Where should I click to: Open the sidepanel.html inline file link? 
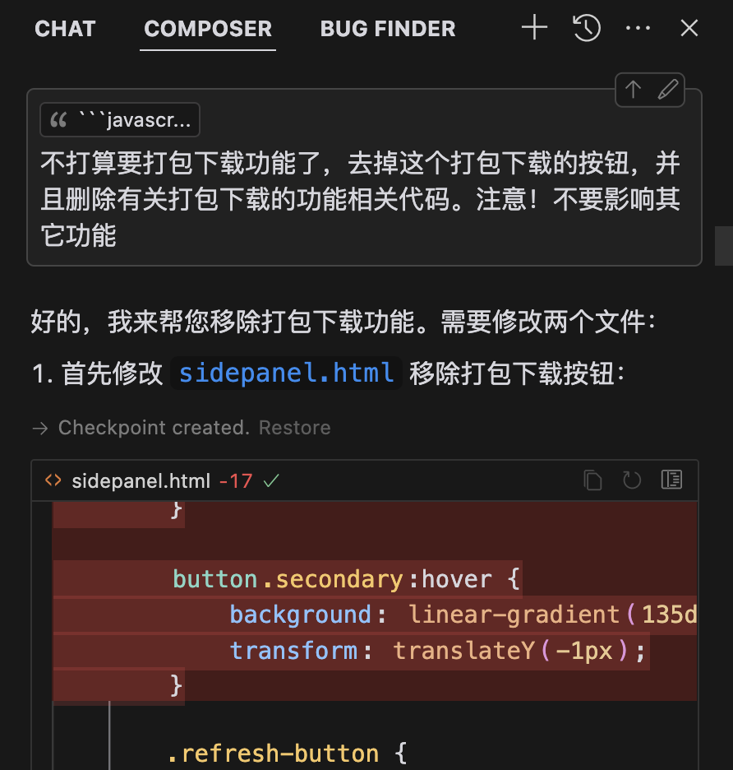coord(286,373)
